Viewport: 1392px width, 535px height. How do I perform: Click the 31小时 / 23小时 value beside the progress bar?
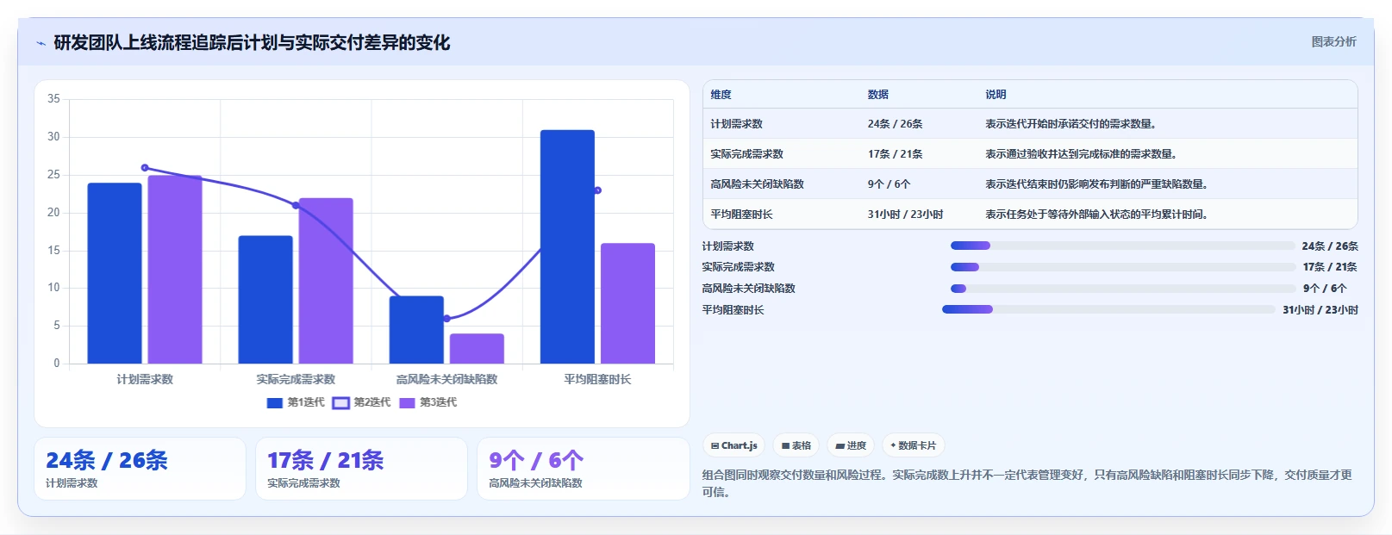(1320, 310)
